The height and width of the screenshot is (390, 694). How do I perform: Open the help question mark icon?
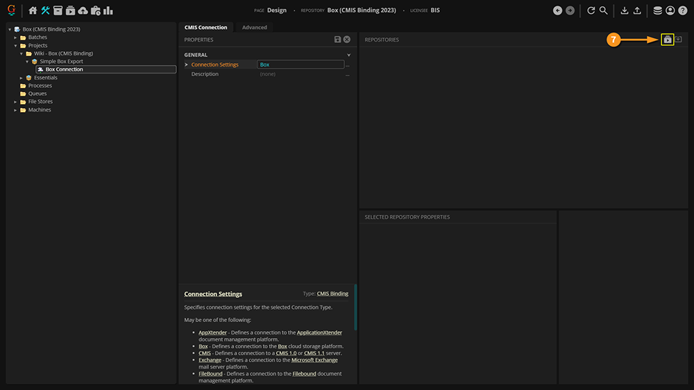(x=682, y=10)
